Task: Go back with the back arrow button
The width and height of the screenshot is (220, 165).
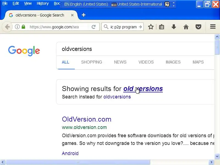Action: click(7, 27)
